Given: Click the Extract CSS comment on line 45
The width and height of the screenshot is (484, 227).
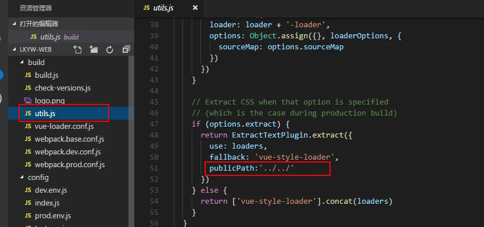Looking at the screenshot, I should [290, 102].
